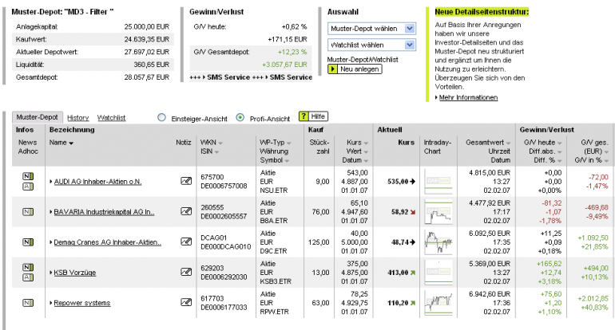Click the Hilfe button label
Screen dimensions: 615x330
pyautogui.click(x=318, y=116)
